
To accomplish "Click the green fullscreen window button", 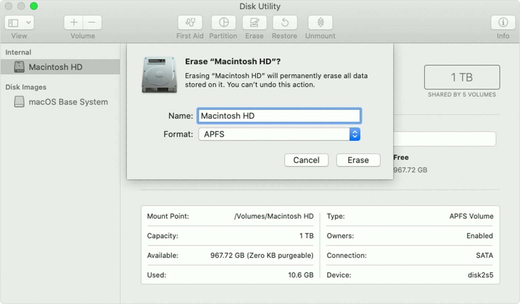I will click(x=34, y=6).
